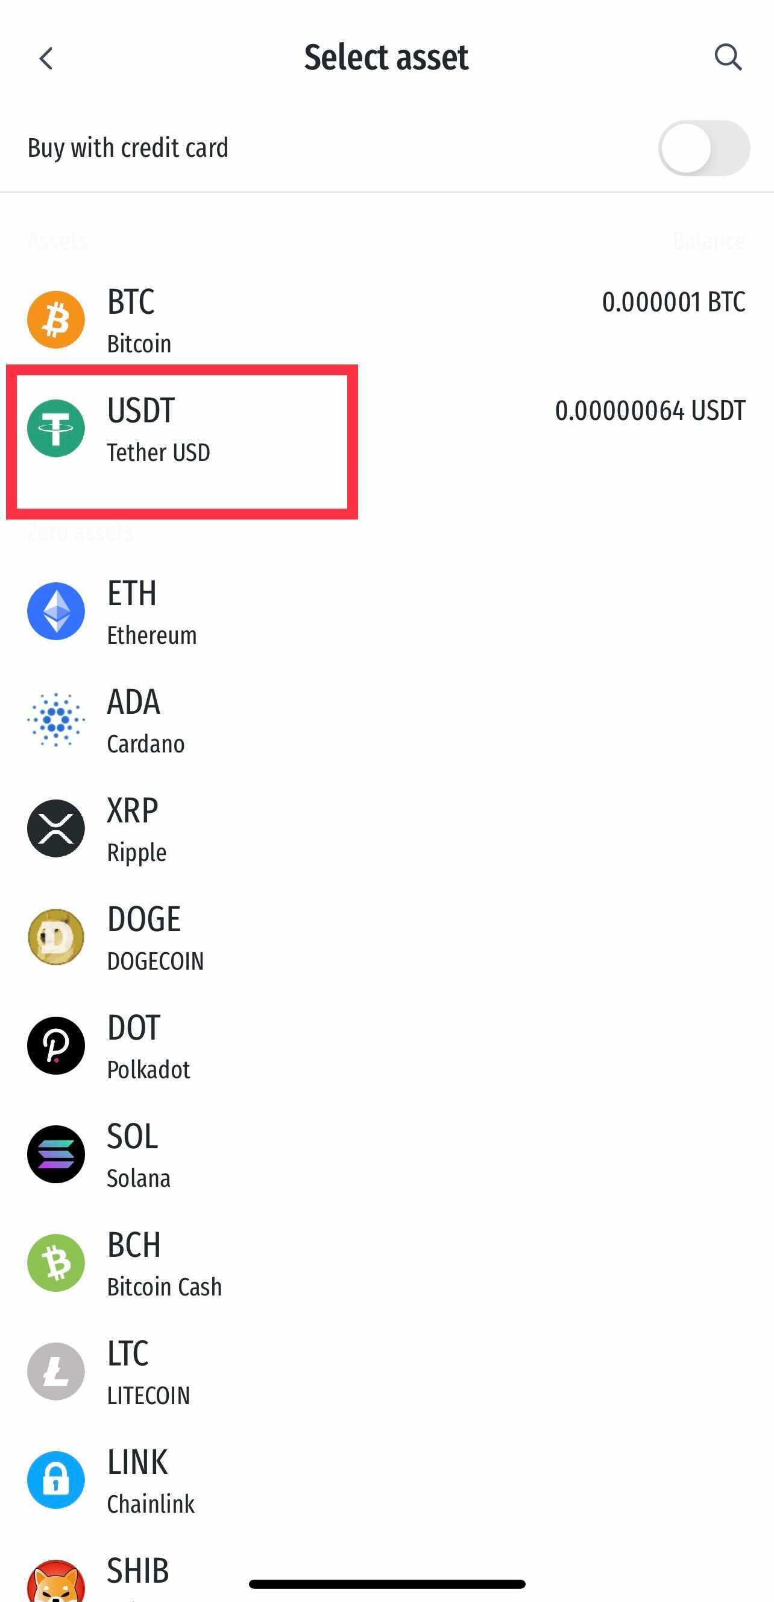Open the search magnifier icon
774x1602 pixels.
pyautogui.click(x=728, y=57)
